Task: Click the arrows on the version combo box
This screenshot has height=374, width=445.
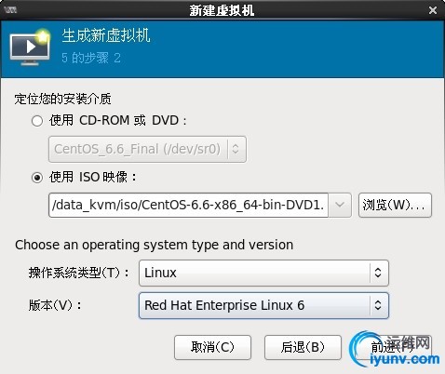Action: tap(378, 305)
